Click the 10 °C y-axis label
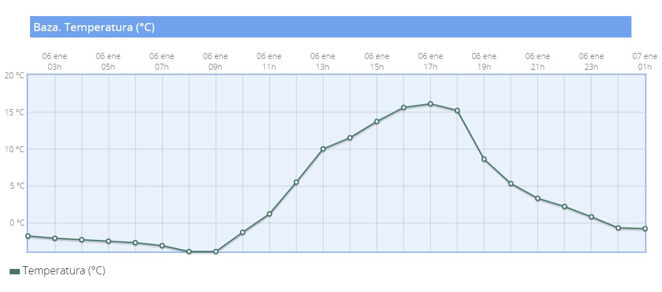Screen dimensions: 662x292 (14, 149)
